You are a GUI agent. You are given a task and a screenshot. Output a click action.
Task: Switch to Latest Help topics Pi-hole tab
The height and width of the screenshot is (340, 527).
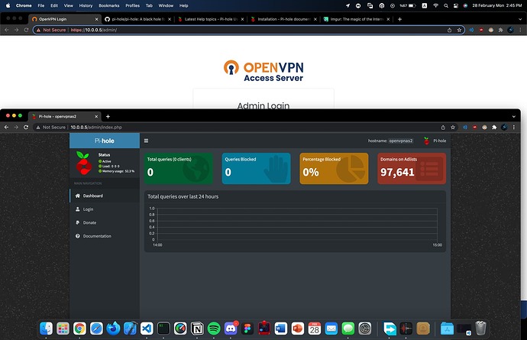point(211,19)
